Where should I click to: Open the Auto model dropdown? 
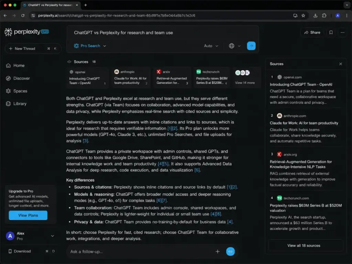(211, 46)
